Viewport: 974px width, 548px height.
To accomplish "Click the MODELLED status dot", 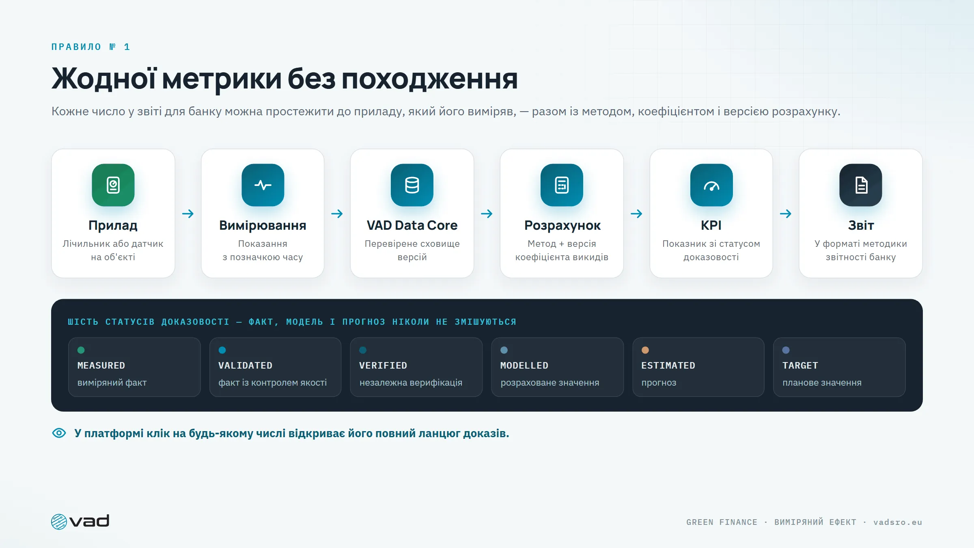I will 504,350.
